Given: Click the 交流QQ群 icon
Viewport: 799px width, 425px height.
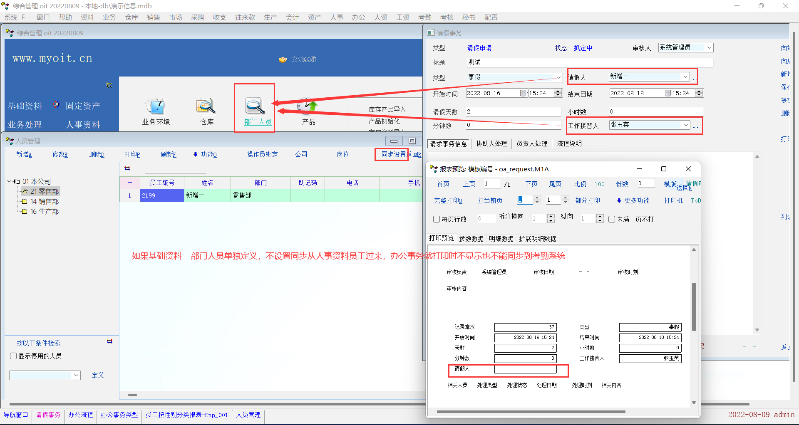Looking at the screenshot, I should tap(283, 59).
